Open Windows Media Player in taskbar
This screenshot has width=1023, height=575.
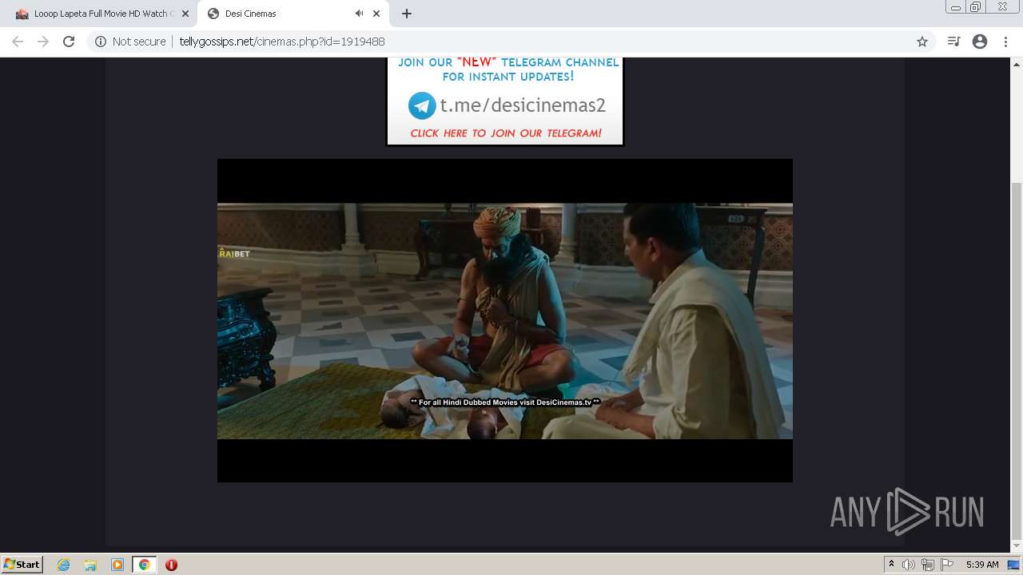[x=117, y=565]
